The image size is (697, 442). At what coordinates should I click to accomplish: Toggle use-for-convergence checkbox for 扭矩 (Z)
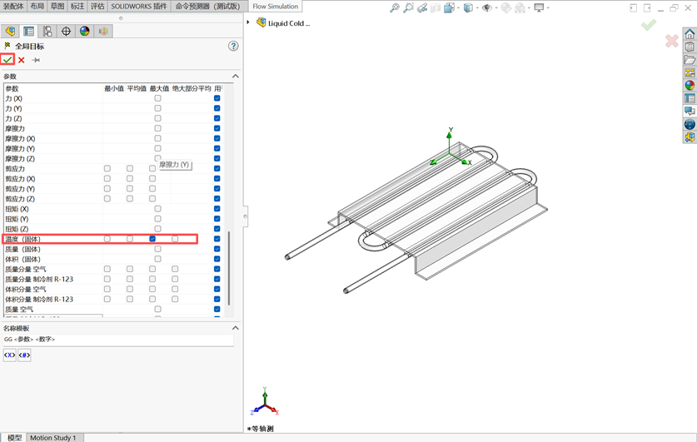point(217,229)
